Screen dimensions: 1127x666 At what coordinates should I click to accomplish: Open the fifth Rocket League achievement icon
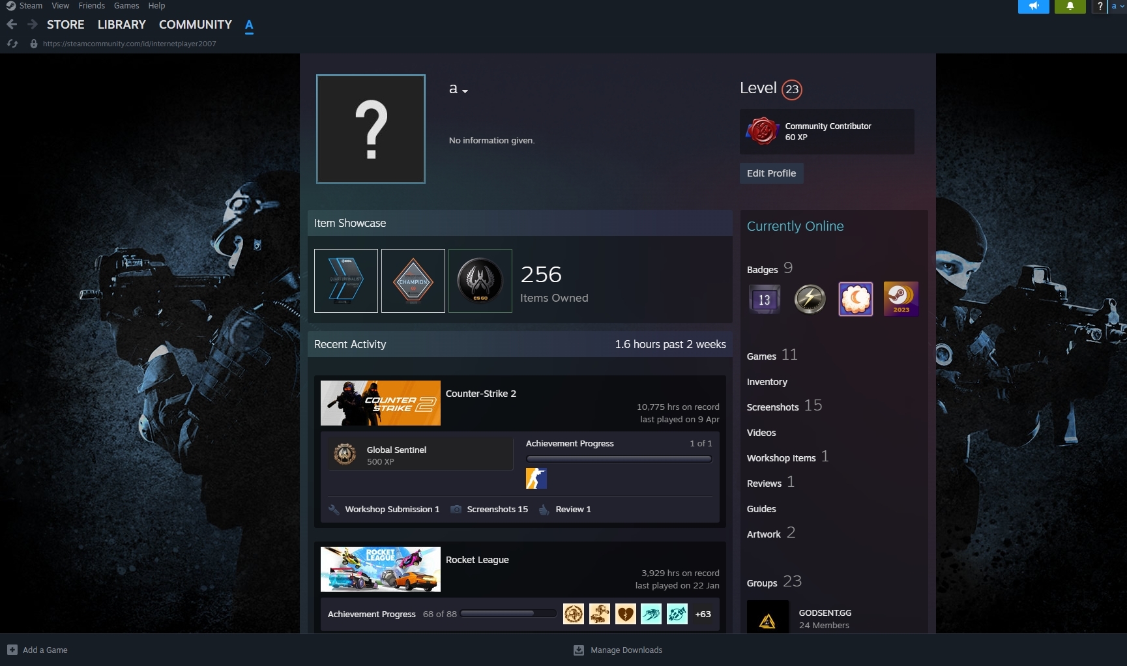tap(677, 614)
